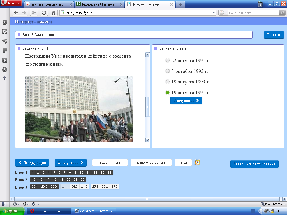Expand the address bar history dropdown
The width and height of the screenshot is (287, 215).
click(x=214, y=13)
